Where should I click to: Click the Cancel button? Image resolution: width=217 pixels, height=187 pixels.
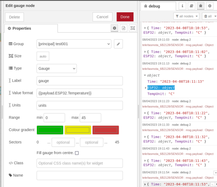[x=102, y=17]
